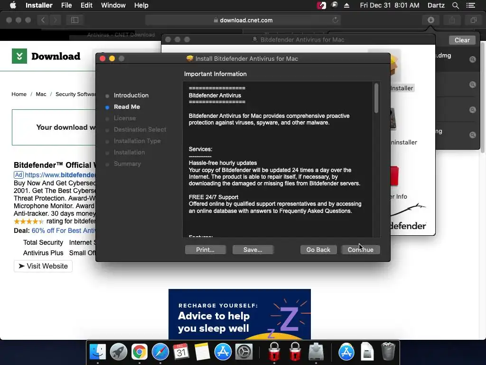486x365 pixels.
Task: Click the License installer step
Action: tap(125, 118)
